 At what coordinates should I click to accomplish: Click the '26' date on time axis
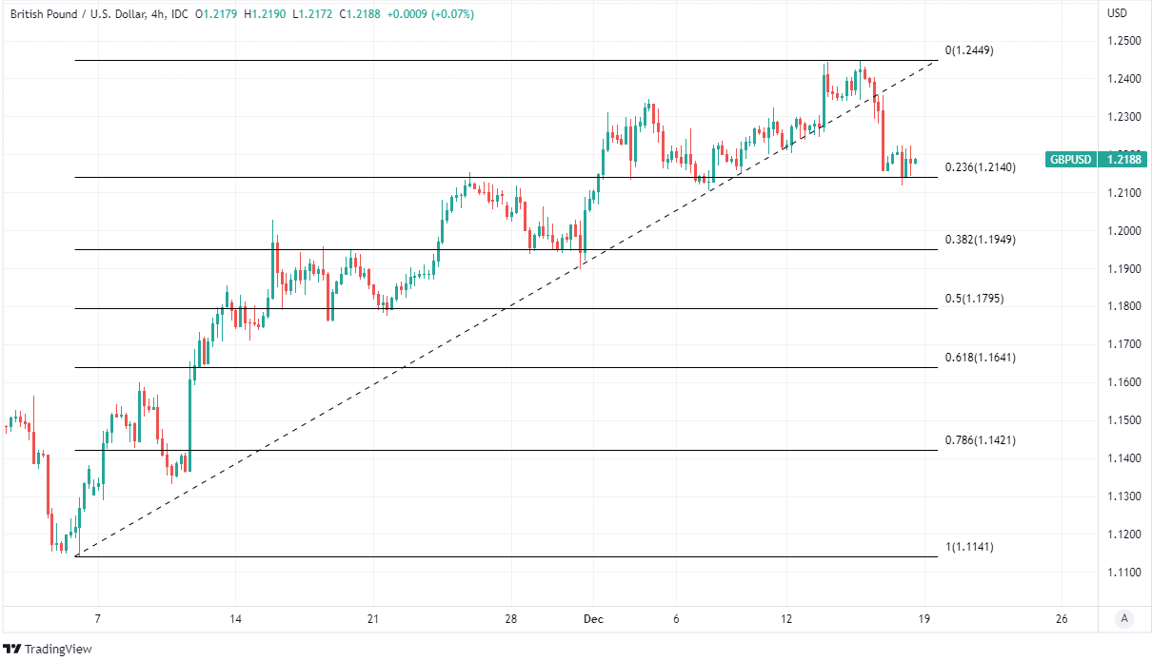pos(1062,619)
